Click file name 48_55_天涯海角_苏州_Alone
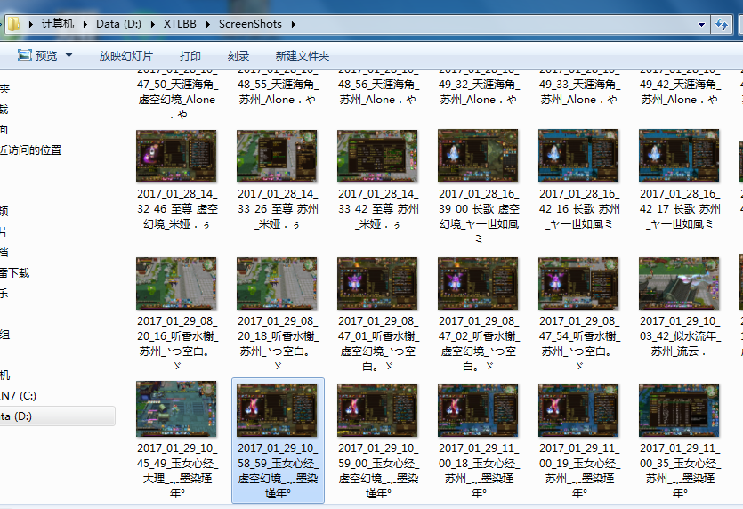743x509 pixels. click(x=278, y=85)
